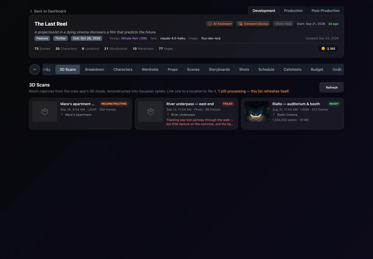This screenshot has width=373, height=259.
Task: Click the Refresh button
Action: click(x=332, y=87)
